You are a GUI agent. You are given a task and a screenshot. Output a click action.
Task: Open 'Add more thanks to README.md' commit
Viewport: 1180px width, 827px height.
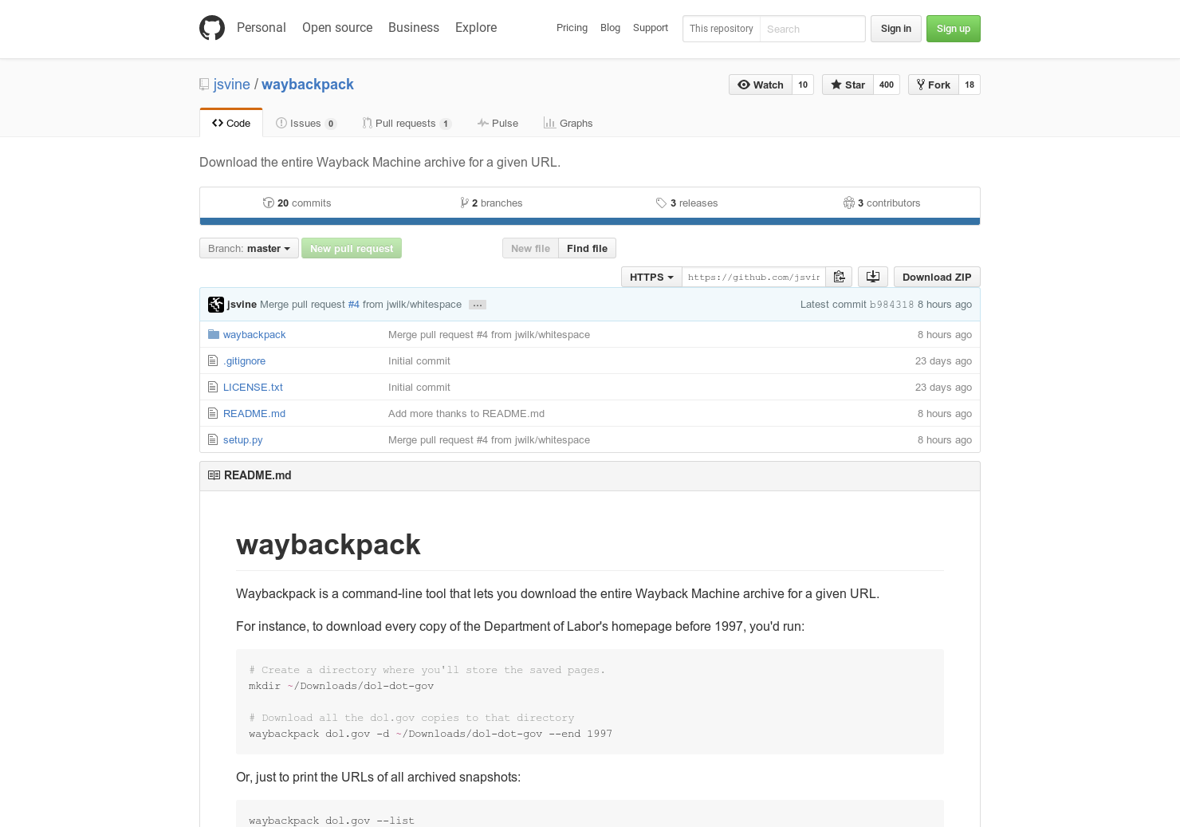[x=466, y=413]
